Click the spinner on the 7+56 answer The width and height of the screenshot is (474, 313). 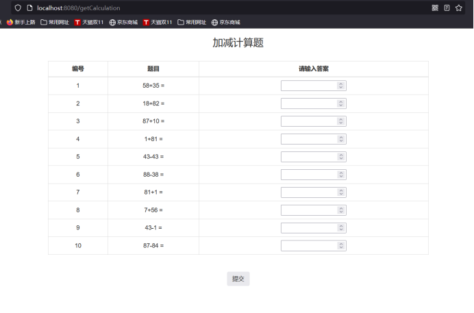coord(341,210)
